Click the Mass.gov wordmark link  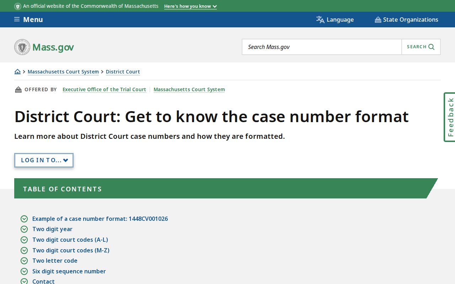pyautogui.click(x=53, y=47)
